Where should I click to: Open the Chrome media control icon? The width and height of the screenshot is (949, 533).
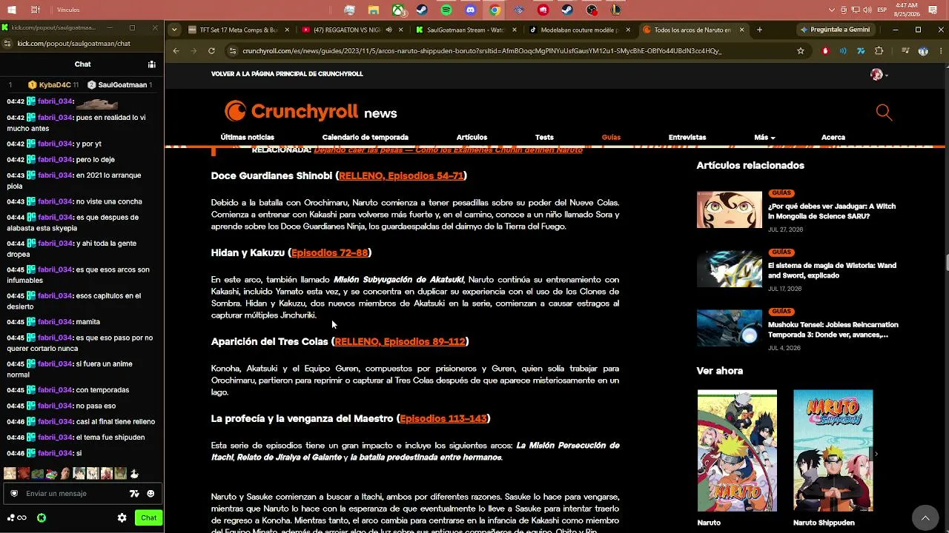905,51
